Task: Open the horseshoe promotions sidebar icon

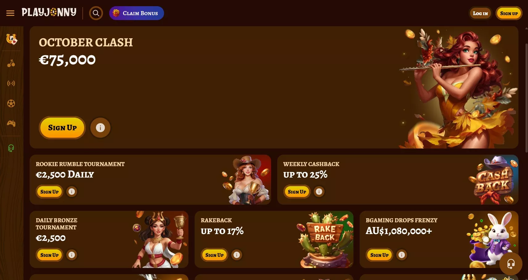Action: [11, 39]
